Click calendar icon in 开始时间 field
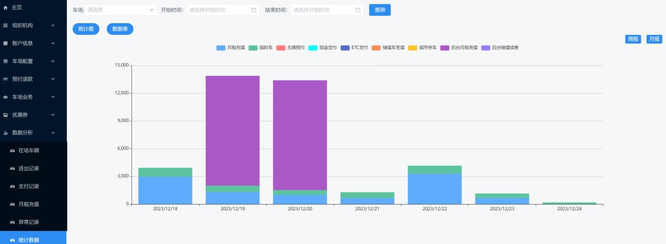The image size is (666, 244). point(254,10)
